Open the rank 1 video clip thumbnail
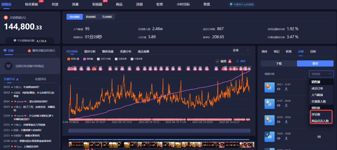 [270, 87]
